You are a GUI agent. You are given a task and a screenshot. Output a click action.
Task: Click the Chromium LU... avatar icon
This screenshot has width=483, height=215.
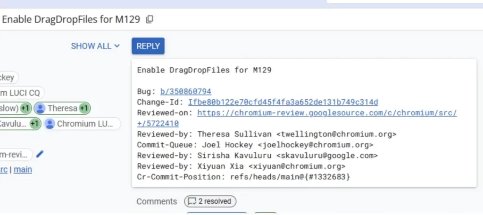pos(50,124)
